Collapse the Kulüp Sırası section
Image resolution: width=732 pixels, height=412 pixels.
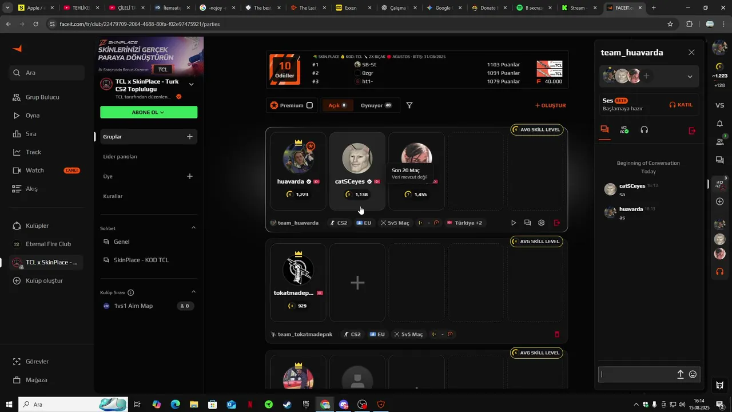click(193, 292)
